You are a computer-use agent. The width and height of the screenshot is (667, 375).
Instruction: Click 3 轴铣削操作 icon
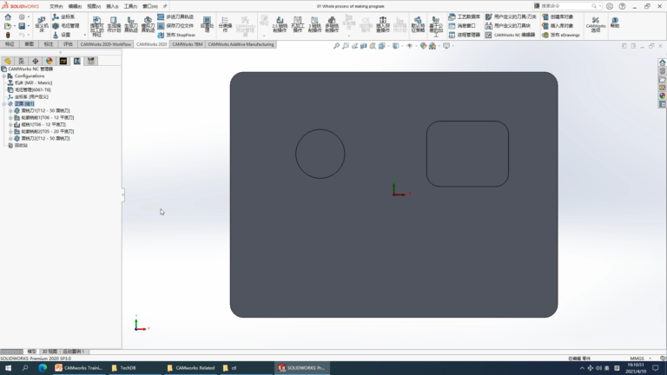[x=314, y=24]
